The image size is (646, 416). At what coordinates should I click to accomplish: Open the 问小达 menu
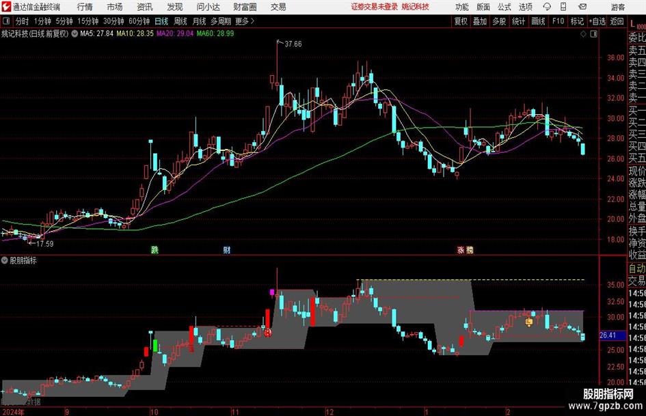click(208, 7)
